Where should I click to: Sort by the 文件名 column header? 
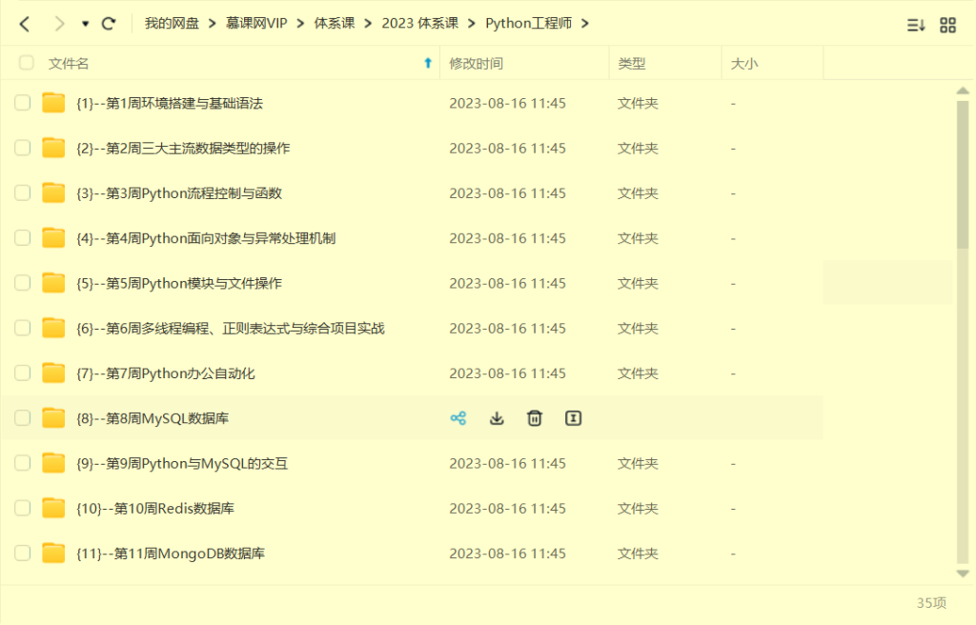pos(69,64)
